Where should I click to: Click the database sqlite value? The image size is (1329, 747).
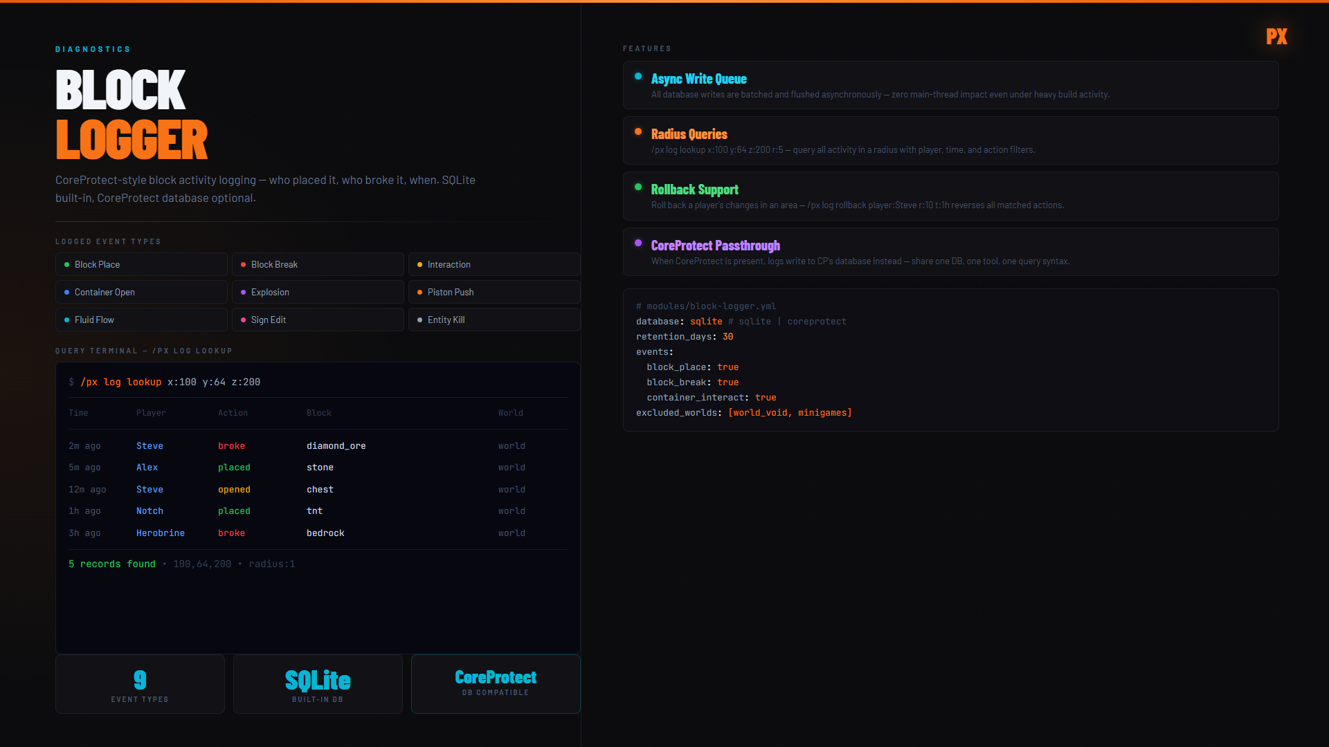[706, 322]
